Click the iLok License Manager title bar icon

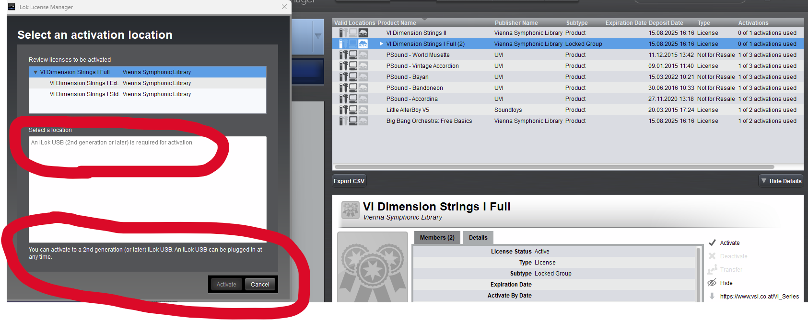point(12,7)
